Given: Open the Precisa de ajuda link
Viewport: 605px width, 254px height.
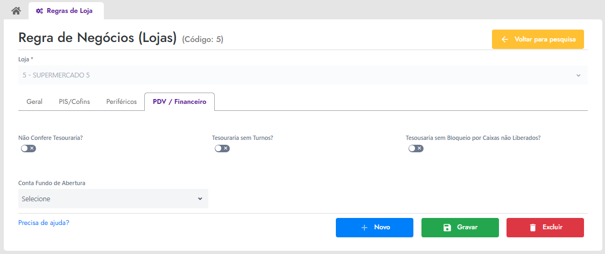Looking at the screenshot, I should tap(44, 223).
